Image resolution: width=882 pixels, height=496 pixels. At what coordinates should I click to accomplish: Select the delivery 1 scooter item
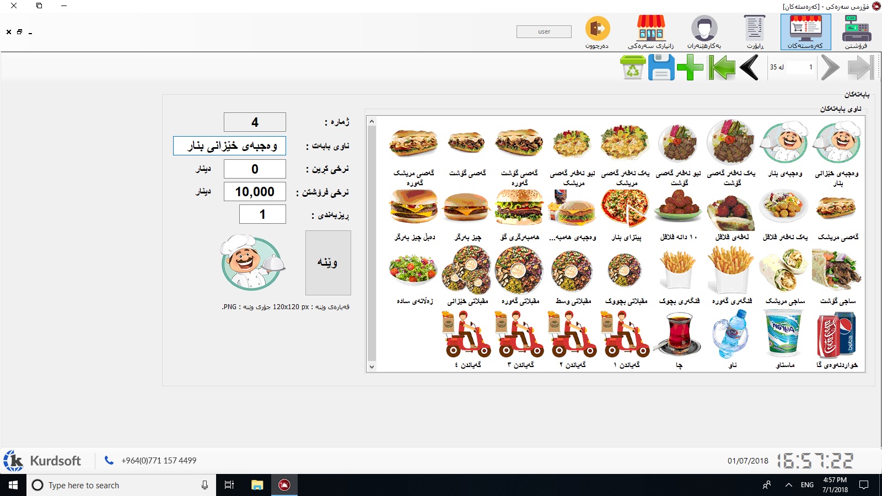[626, 339]
